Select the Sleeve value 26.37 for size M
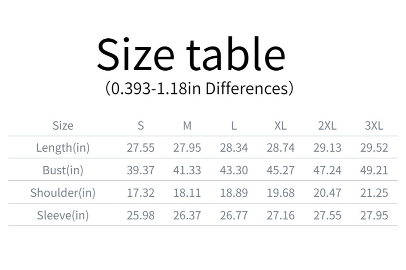The image size is (406, 270). click(x=187, y=215)
